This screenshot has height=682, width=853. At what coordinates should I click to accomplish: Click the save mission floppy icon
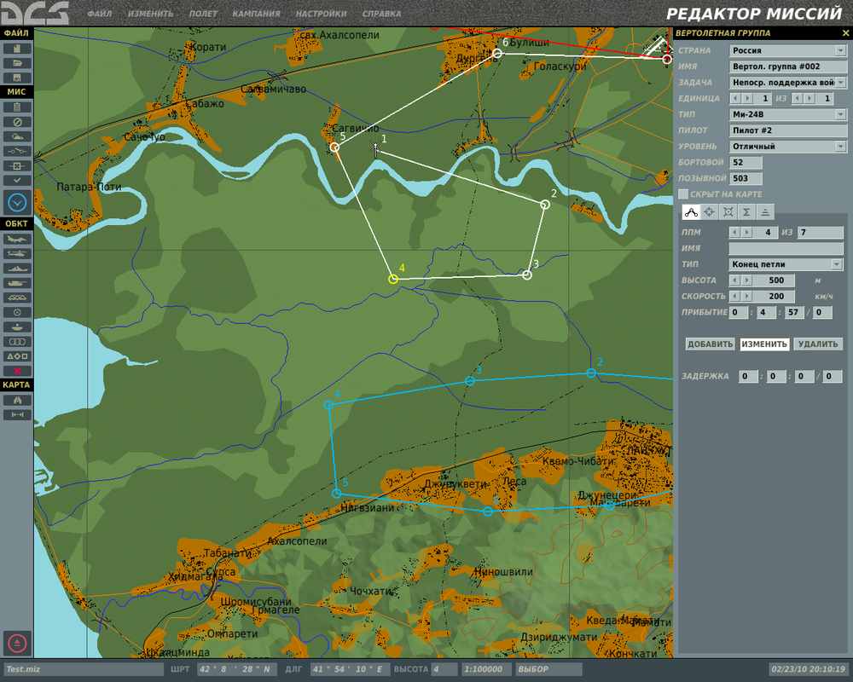click(17, 78)
